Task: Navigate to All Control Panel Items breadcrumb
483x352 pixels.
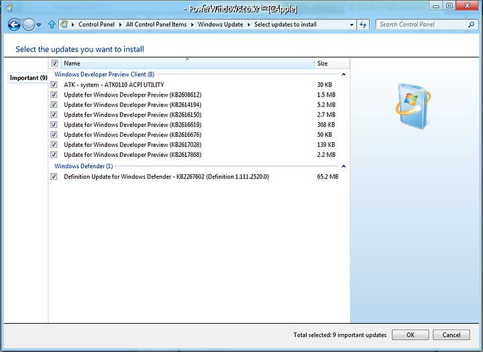Action: point(156,24)
